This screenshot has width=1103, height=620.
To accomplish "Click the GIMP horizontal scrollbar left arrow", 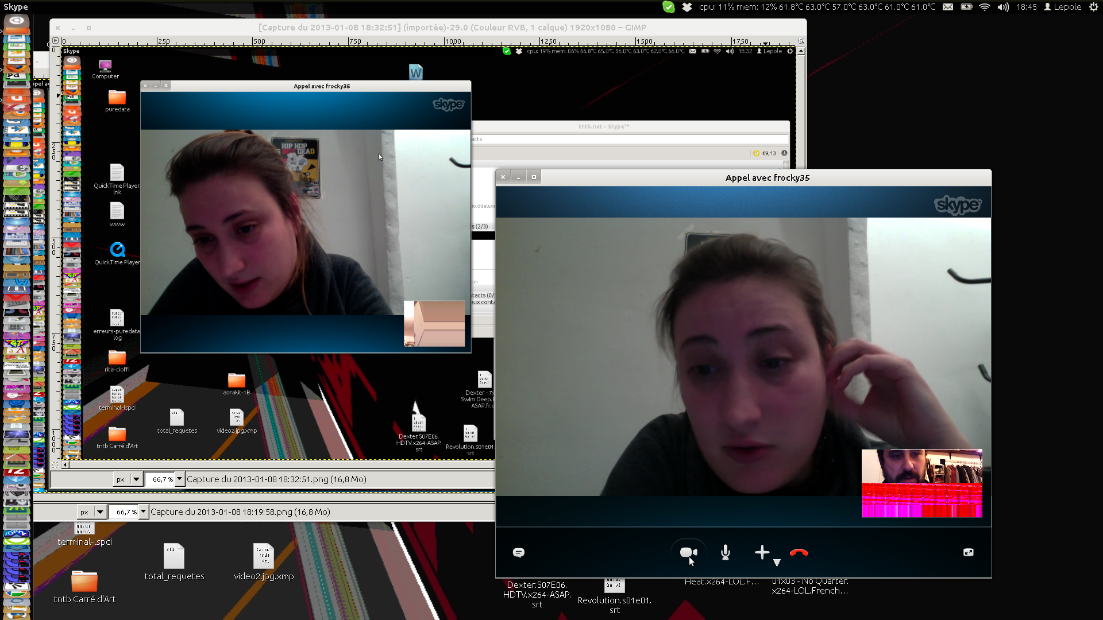I will tap(65, 464).
